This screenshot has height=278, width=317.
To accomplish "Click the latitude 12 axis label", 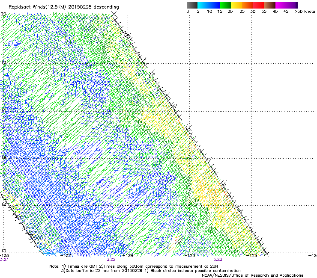I will (3, 204).
